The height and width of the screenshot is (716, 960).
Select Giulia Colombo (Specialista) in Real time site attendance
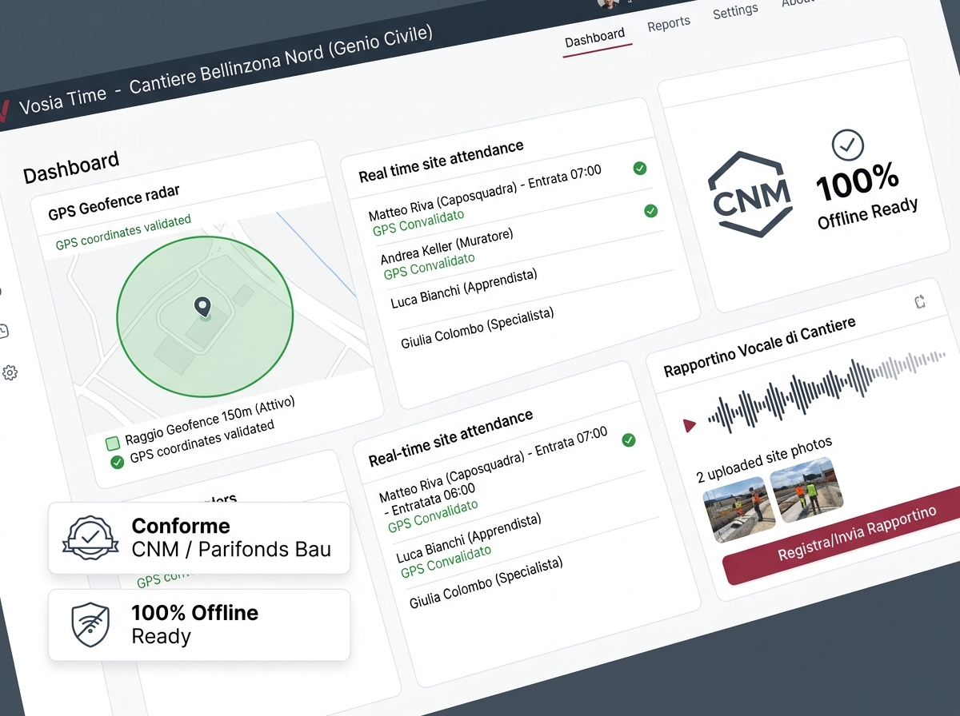pyautogui.click(x=477, y=328)
